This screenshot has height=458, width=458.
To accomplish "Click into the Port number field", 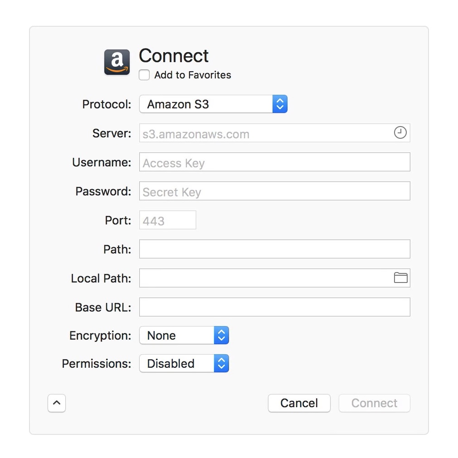I will coord(167,220).
